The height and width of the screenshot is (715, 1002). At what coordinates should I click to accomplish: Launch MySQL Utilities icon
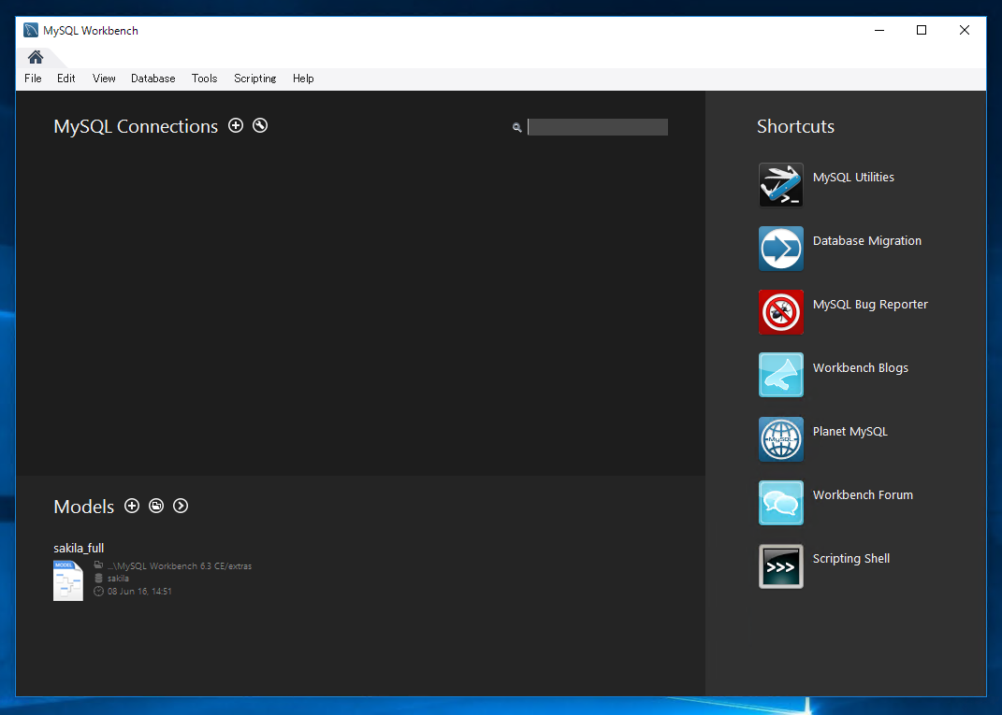pyautogui.click(x=781, y=184)
